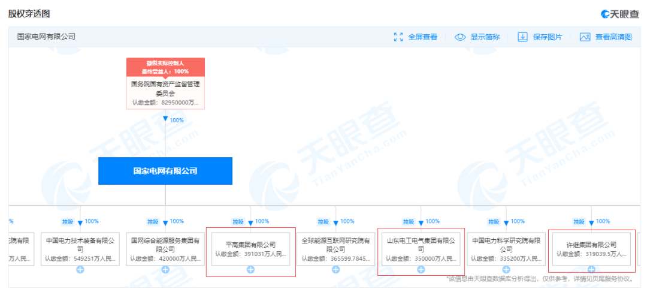
Task: Toggle 显示简称 short names display
Action: click(x=485, y=37)
